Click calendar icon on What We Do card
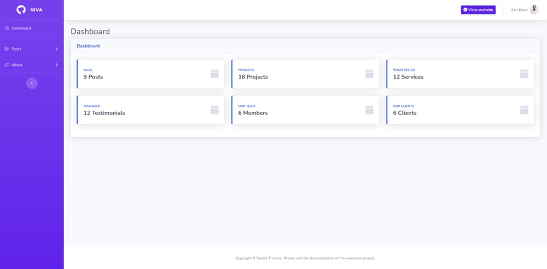The height and width of the screenshot is (269, 547). point(524,74)
